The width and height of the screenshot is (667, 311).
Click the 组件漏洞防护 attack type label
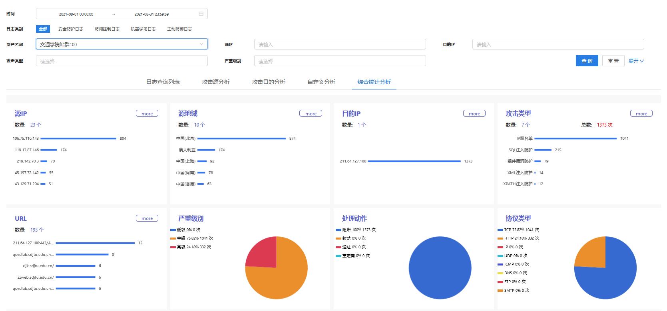(x=520, y=161)
